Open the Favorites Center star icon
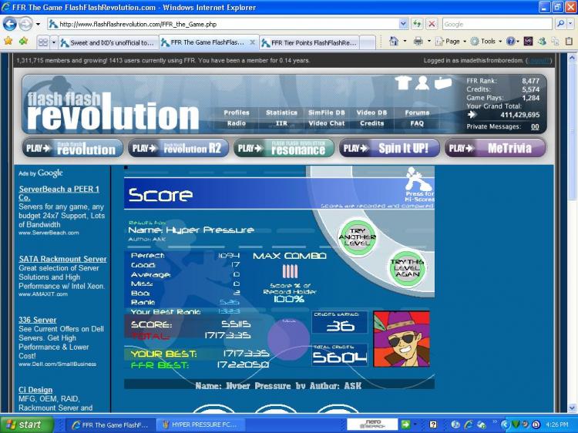This screenshot has width=578, height=433. [8, 42]
